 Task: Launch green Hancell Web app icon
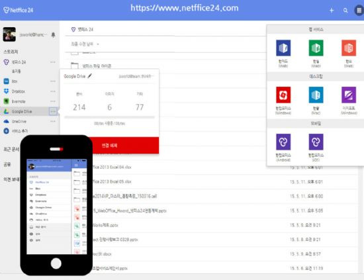pyautogui.click(x=316, y=48)
